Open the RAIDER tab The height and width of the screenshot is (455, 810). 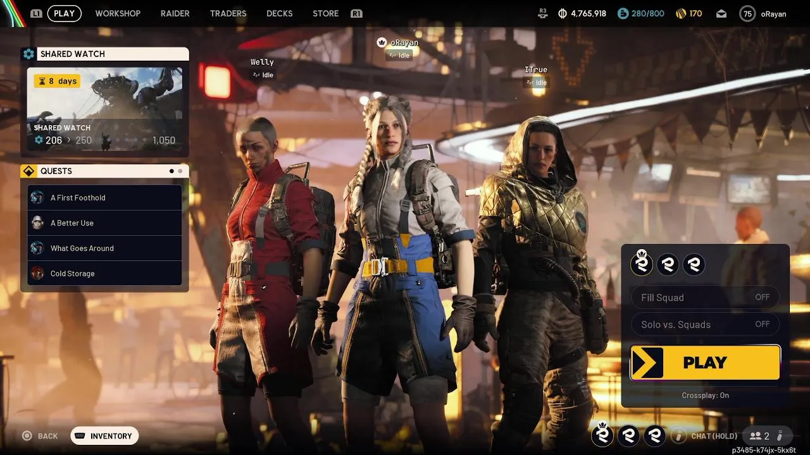(175, 13)
